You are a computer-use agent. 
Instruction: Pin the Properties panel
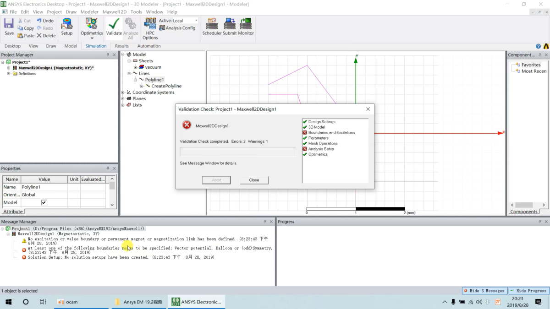click(x=108, y=168)
